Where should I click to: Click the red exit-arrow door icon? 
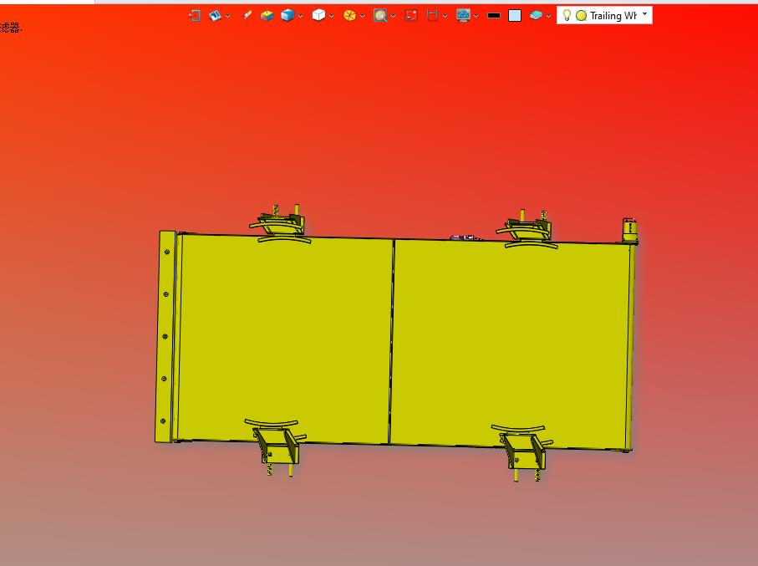(195, 16)
